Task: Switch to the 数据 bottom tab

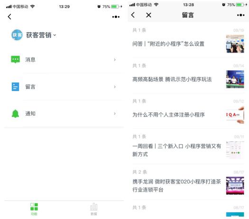Action: (94, 209)
